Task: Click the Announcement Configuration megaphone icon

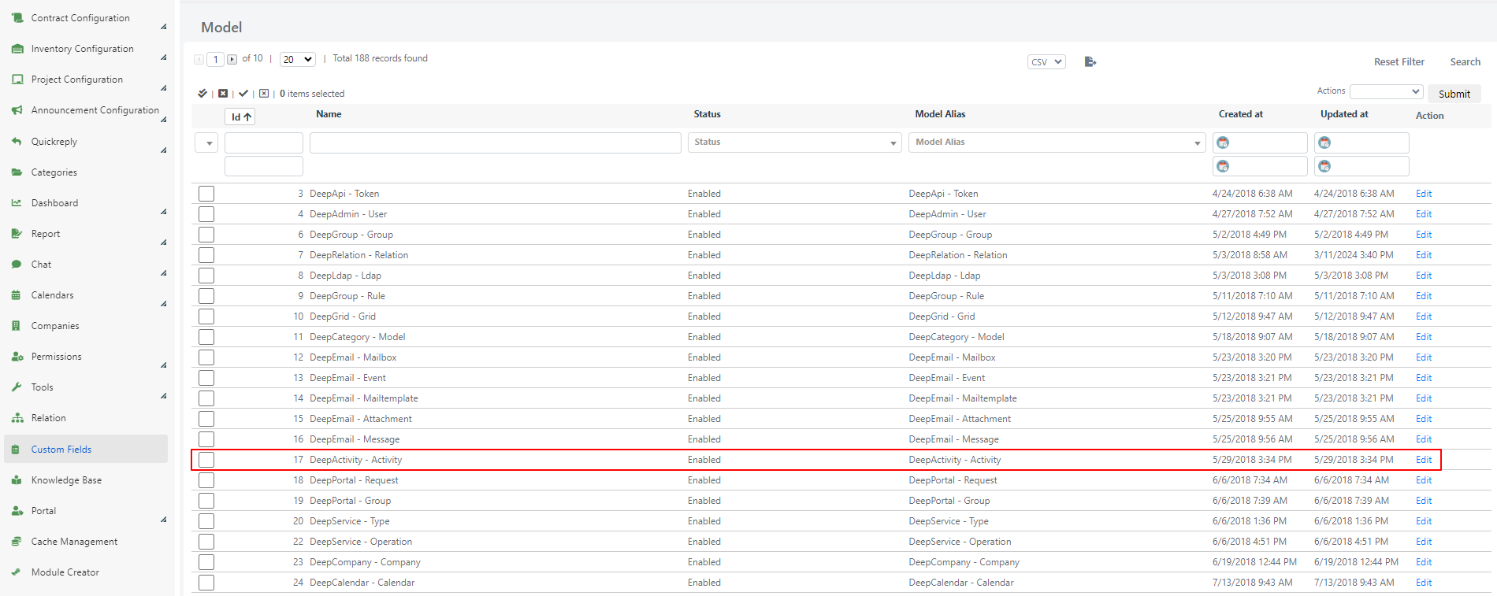Action: pos(17,110)
